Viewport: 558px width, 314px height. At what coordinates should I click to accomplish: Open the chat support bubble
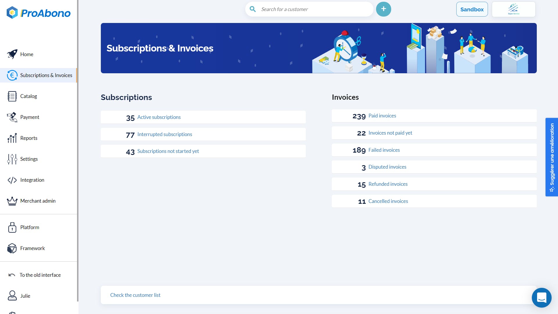[x=541, y=297]
